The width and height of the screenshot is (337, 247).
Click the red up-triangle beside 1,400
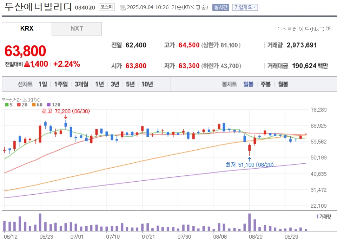27,64
